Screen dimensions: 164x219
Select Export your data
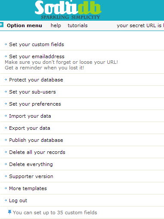(x=30, y=128)
